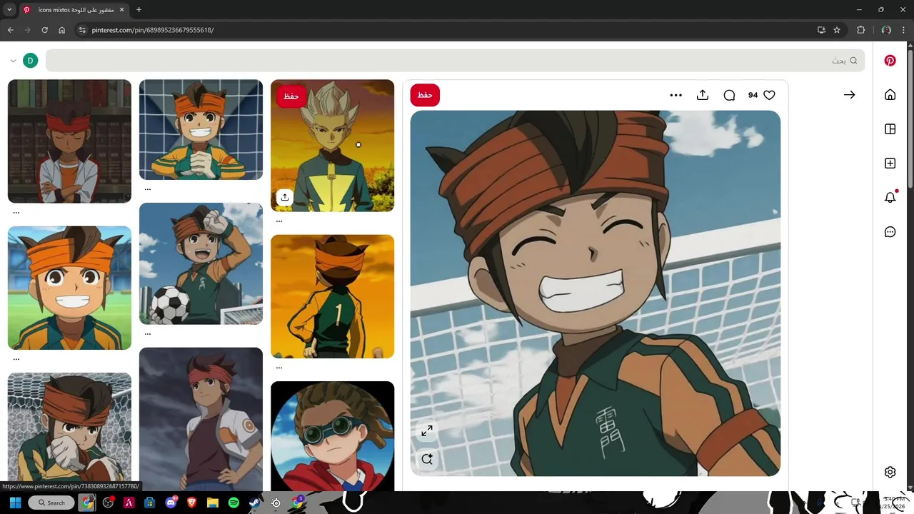The width and height of the screenshot is (914, 514).
Task: Open comments on the main pin
Action: [x=729, y=95]
